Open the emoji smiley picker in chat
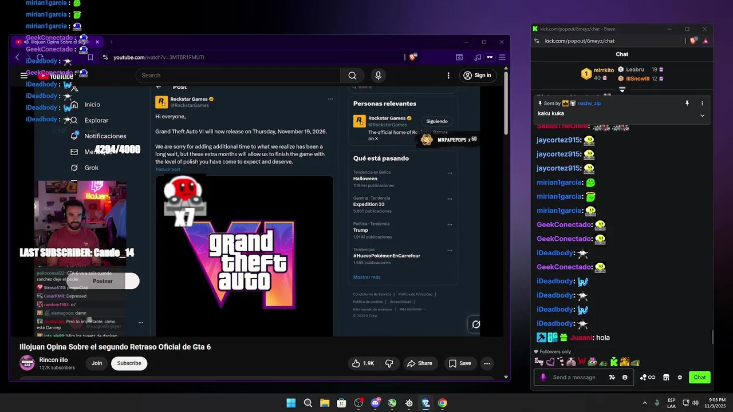 [x=625, y=377]
